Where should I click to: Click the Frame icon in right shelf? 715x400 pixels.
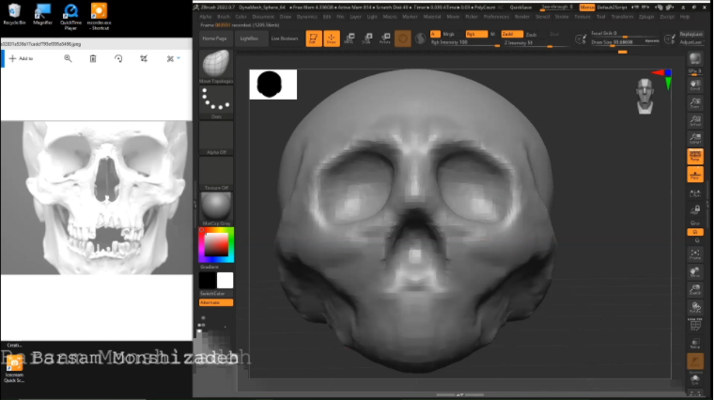coord(695,254)
